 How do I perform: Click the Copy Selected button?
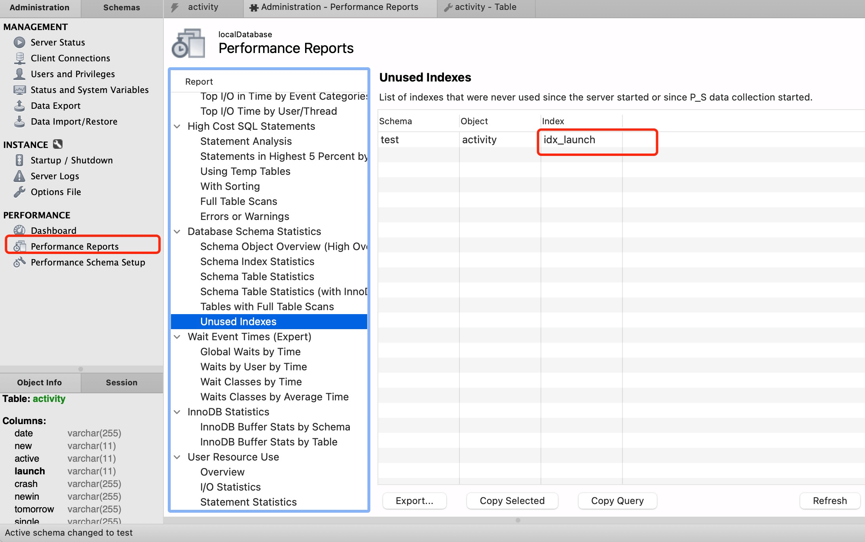[512, 501]
